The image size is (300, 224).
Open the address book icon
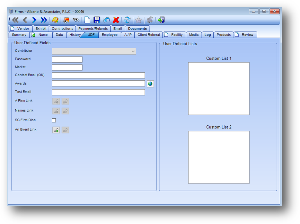click(x=55, y=20)
